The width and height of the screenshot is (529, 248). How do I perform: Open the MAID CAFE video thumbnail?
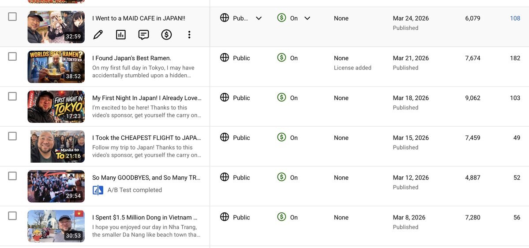56,27
